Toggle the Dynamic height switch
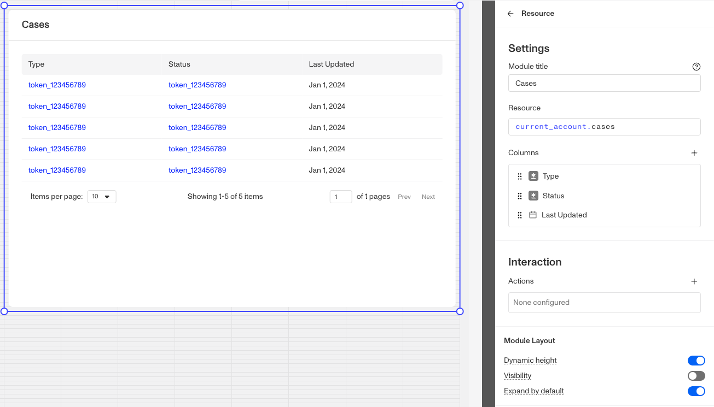Image resolution: width=714 pixels, height=407 pixels. [x=696, y=361]
